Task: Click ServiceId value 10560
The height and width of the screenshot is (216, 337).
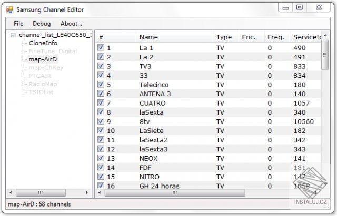Action: coord(304,121)
